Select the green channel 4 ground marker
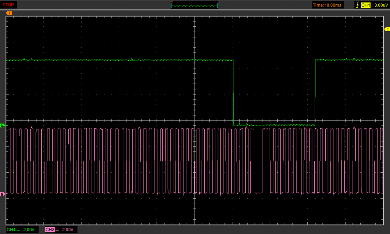The width and height of the screenshot is (390, 234). coord(2,126)
